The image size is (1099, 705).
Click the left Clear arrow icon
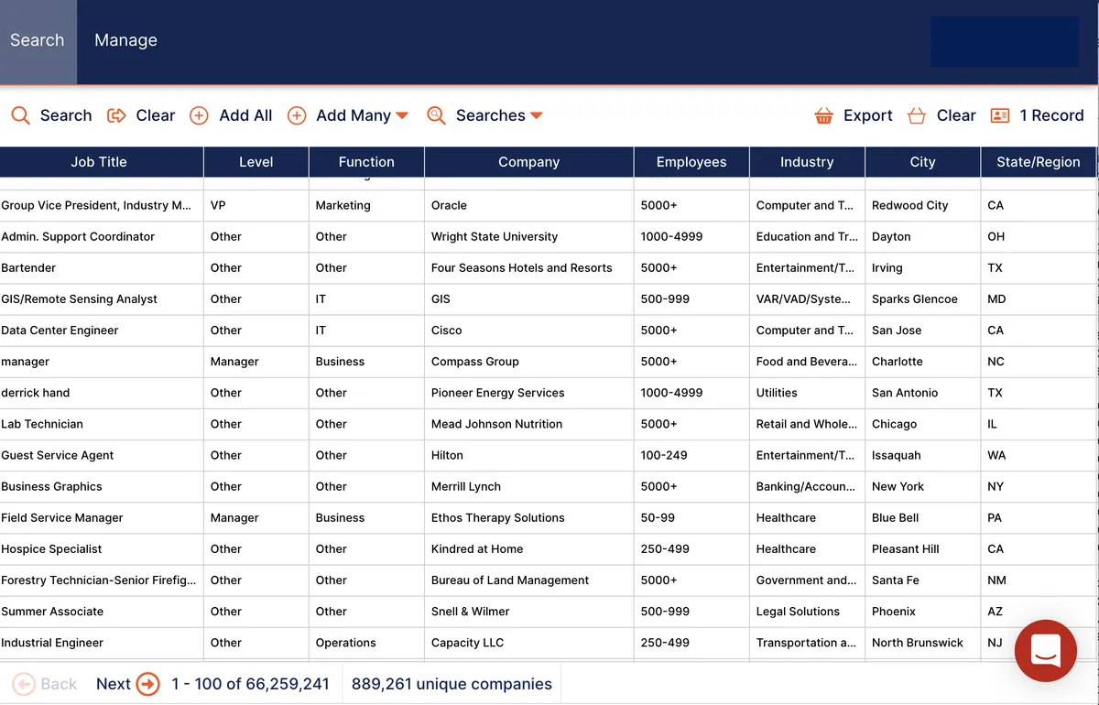click(116, 115)
